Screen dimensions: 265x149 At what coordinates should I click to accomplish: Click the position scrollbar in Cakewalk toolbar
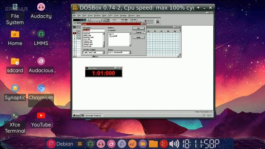click(95, 20)
